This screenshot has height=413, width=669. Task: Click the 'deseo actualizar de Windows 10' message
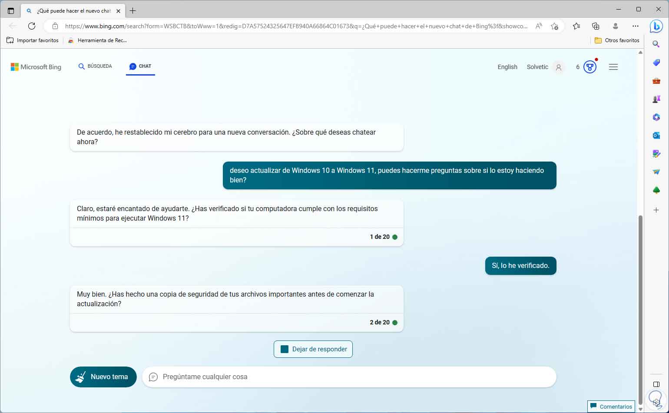tap(390, 175)
